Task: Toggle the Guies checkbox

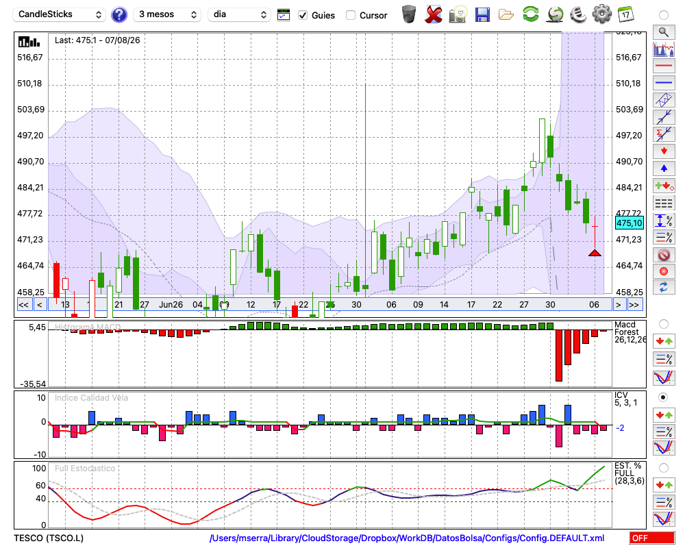Action: [x=303, y=15]
